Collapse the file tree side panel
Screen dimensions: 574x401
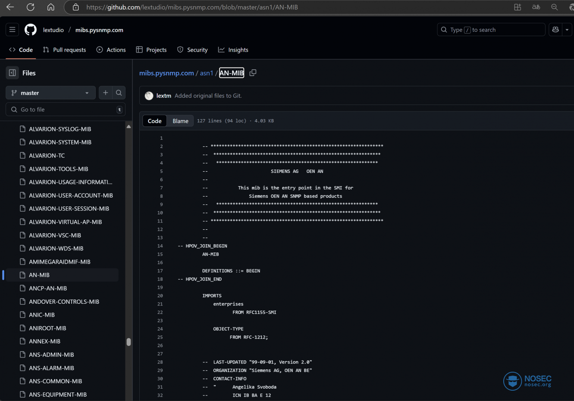pos(13,73)
